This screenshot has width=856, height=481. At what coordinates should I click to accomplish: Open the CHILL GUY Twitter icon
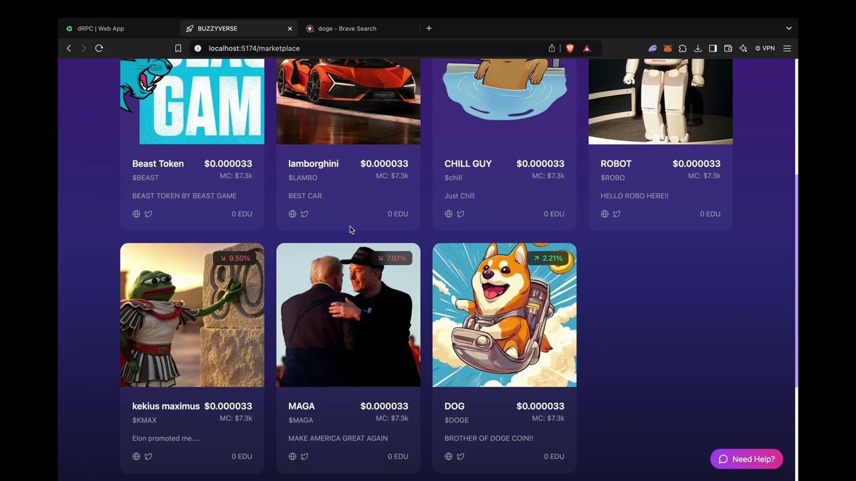point(461,214)
